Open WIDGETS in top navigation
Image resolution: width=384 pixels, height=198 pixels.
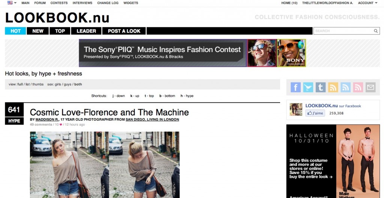131,3
